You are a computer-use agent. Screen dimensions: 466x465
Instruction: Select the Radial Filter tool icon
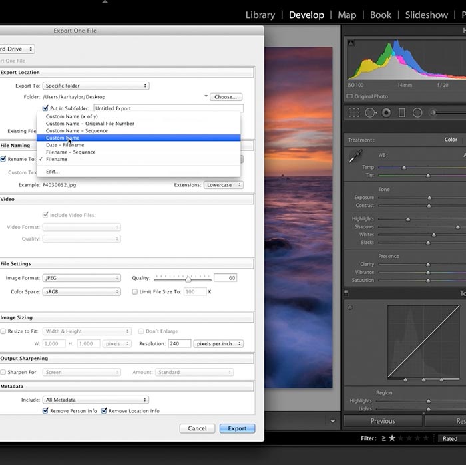[417, 113]
